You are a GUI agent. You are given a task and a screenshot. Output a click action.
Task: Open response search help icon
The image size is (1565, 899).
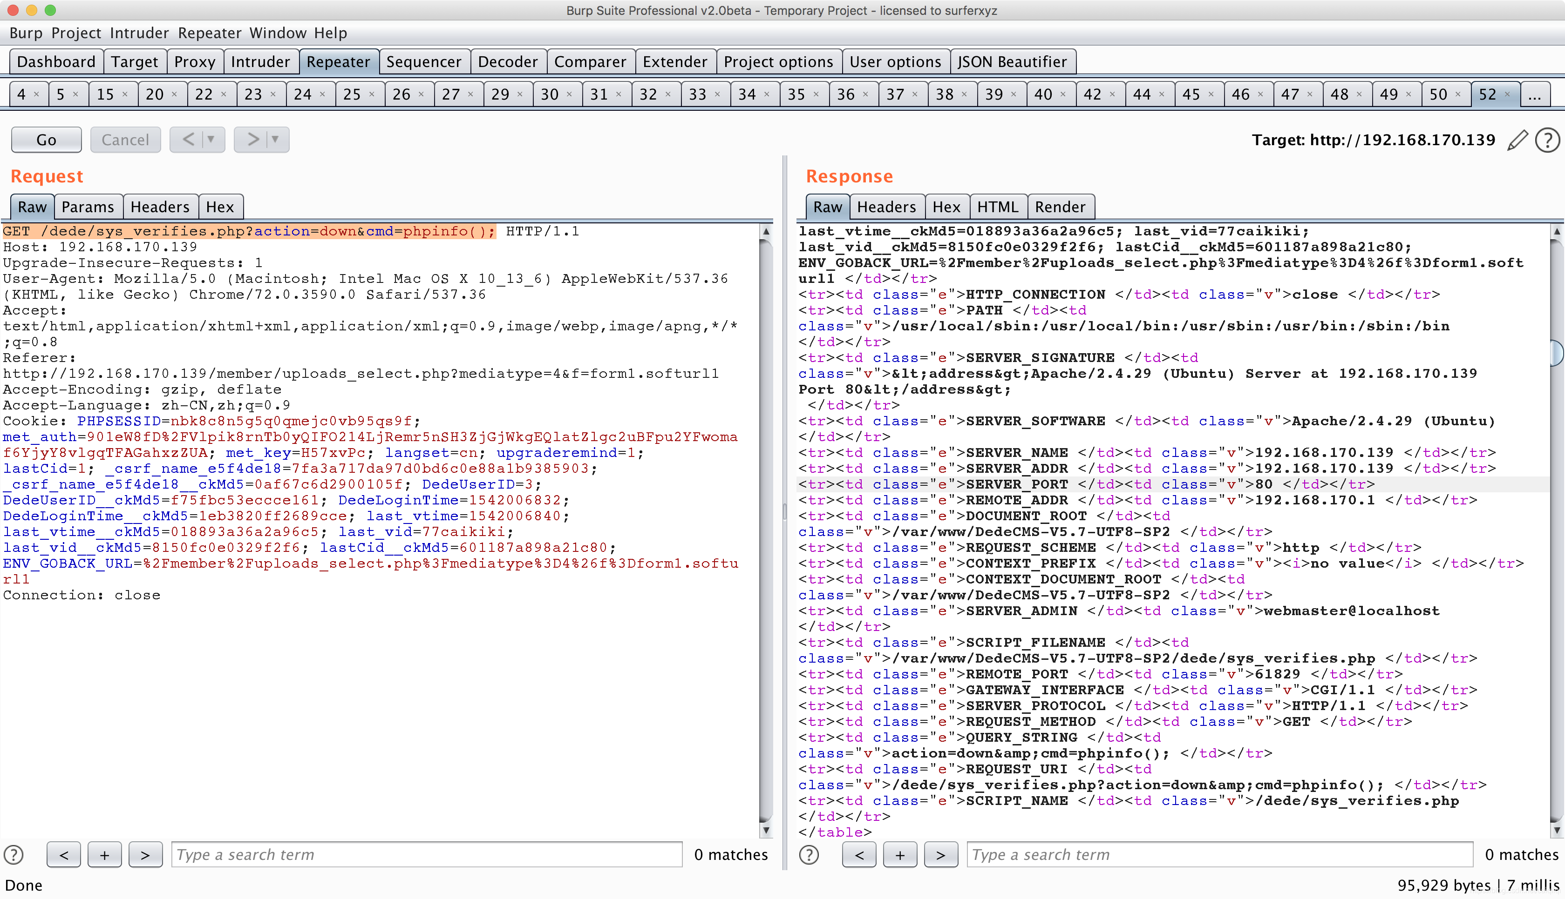coord(809,854)
